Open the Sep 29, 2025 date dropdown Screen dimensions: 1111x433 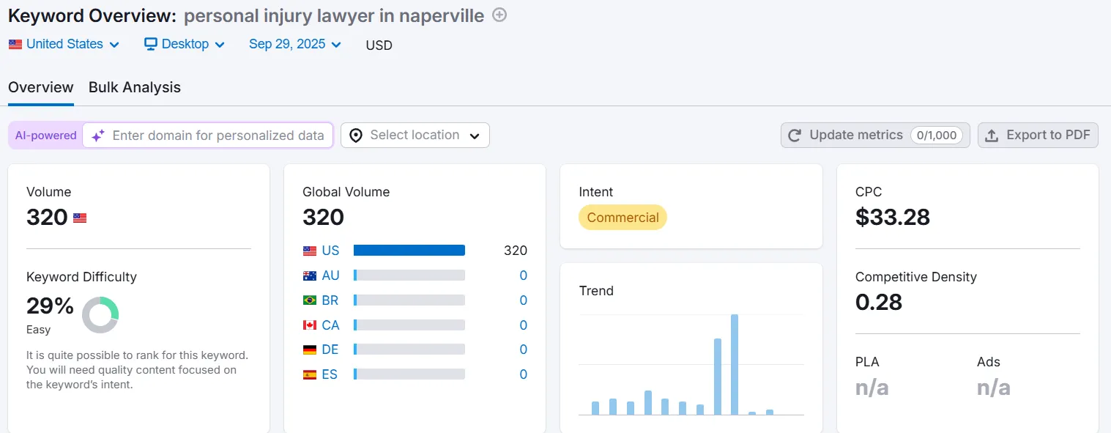[295, 45]
